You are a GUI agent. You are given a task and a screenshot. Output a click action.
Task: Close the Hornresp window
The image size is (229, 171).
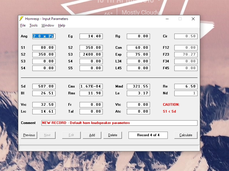click(193, 19)
